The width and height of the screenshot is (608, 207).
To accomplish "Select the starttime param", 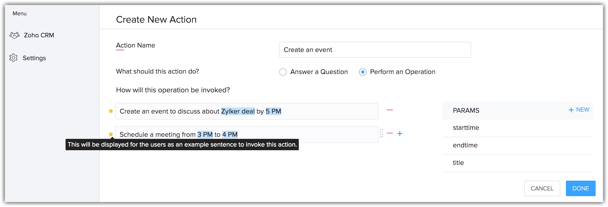I will pyautogui.click(x=466, y=128).
